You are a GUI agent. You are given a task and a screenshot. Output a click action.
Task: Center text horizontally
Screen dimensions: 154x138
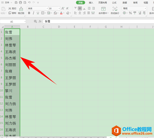[x=80, y=13]
